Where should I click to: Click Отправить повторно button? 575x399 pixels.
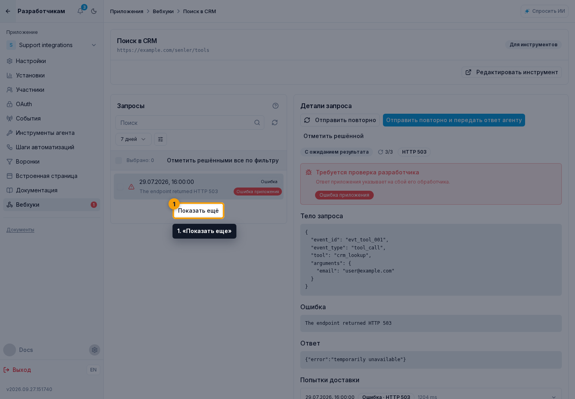340,120
